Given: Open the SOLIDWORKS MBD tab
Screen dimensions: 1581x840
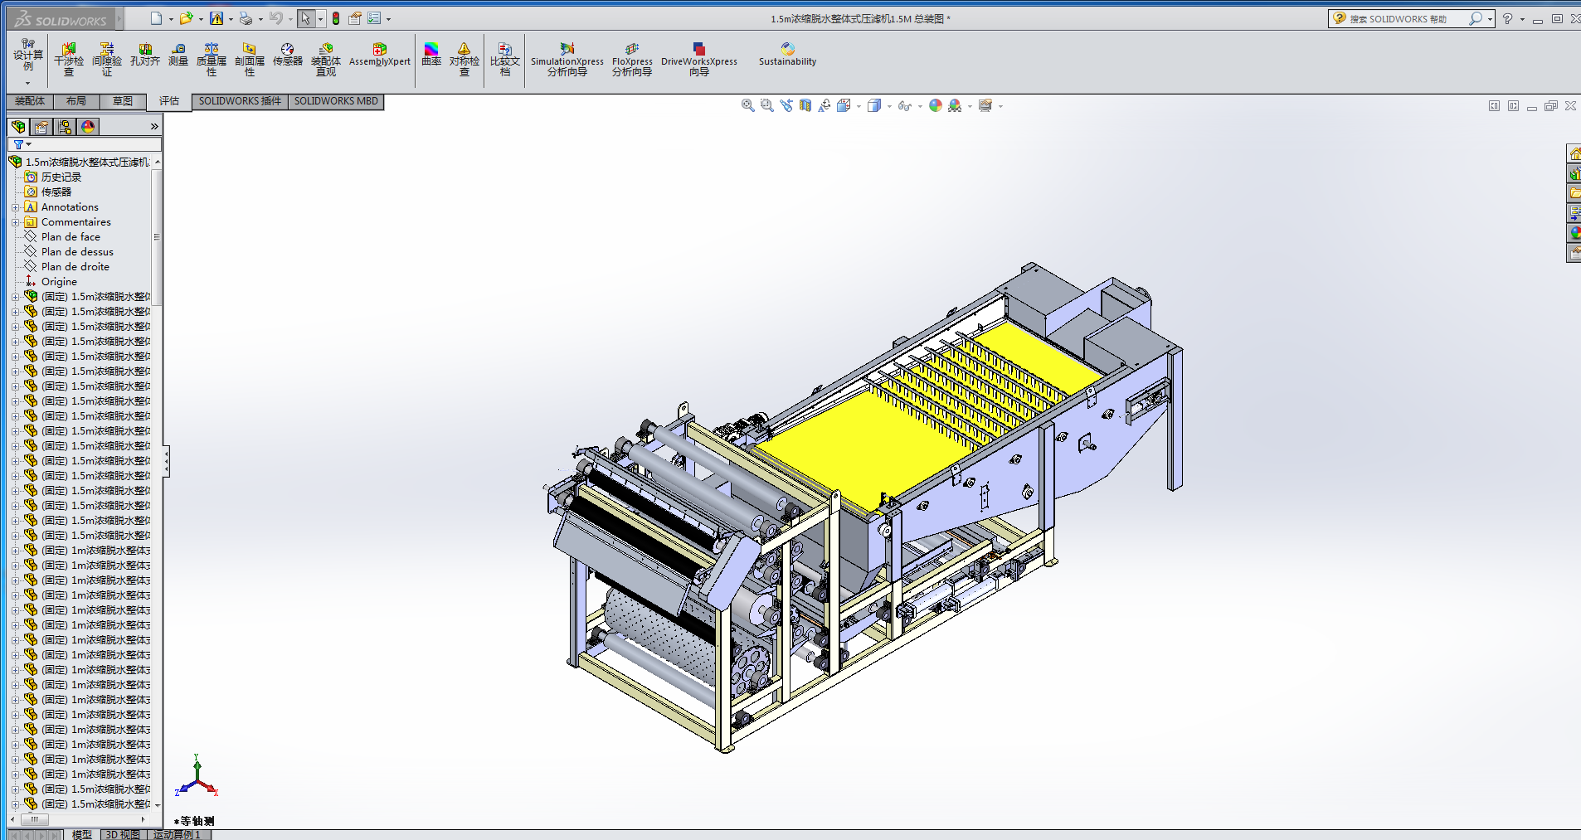Looking at the screenshot, I should click(336, 101).
